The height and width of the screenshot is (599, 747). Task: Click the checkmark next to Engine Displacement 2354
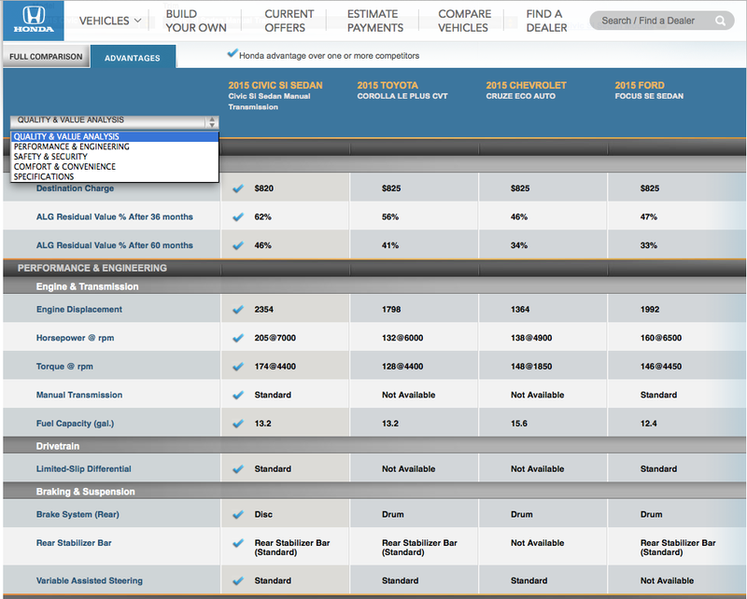click(238, 309)
